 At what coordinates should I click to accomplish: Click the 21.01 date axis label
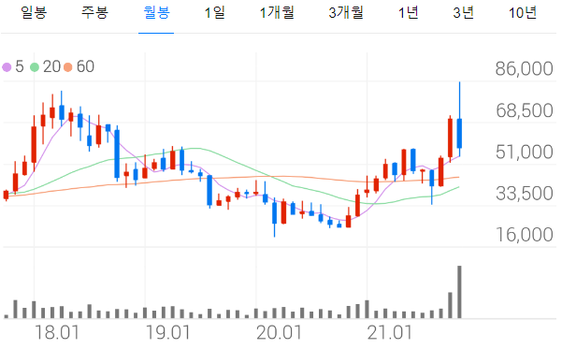(390, 332)
